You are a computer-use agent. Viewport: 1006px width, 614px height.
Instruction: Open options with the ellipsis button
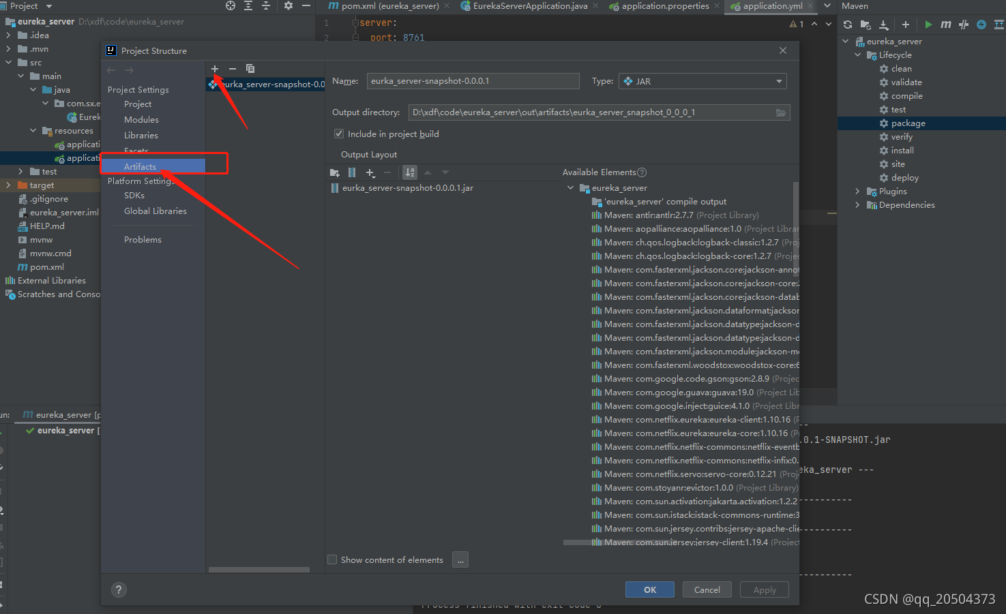pos(460,559)
